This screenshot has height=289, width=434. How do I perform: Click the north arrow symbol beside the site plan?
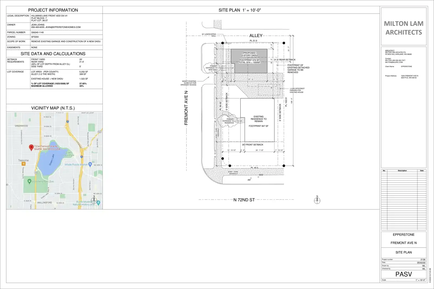point(317,200)
